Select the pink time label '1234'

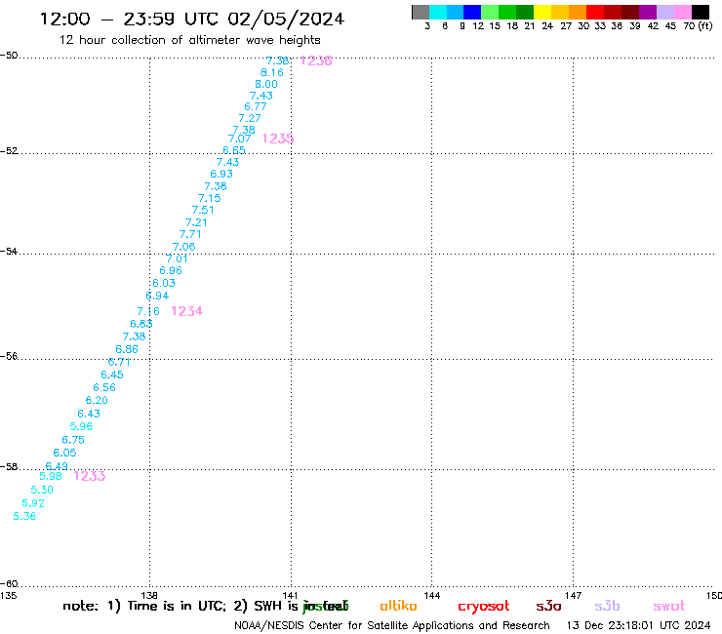(187, 311)
